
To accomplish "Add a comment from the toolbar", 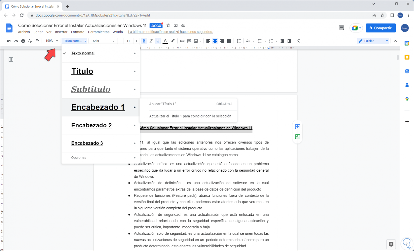I will coord(189,41).
